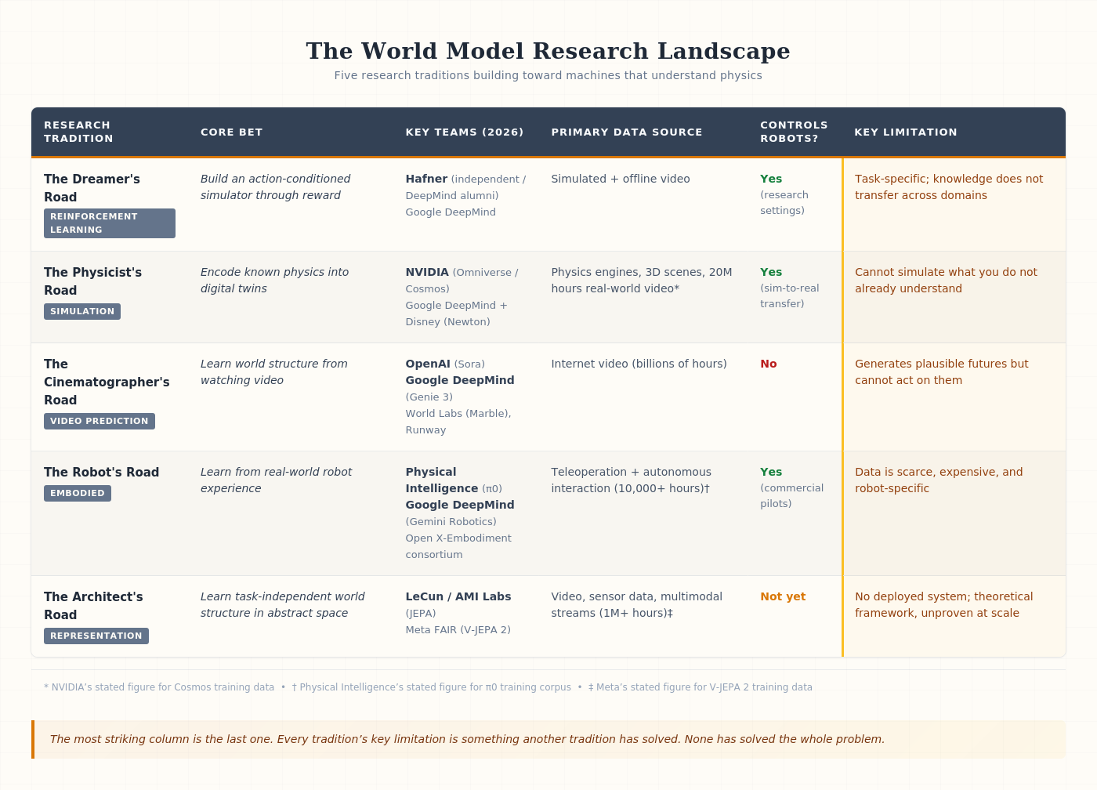The height and width of the screenshot is (790, 1097).
Task: Click the 'Controls Robots?' column header
Action: [x=794, y=132]
